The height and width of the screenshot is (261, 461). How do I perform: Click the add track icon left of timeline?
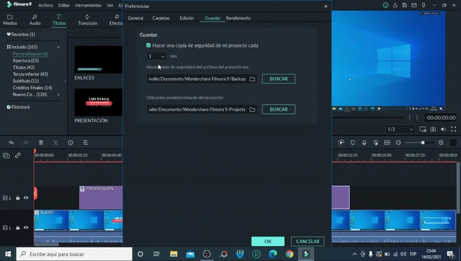tap(6, 156)
